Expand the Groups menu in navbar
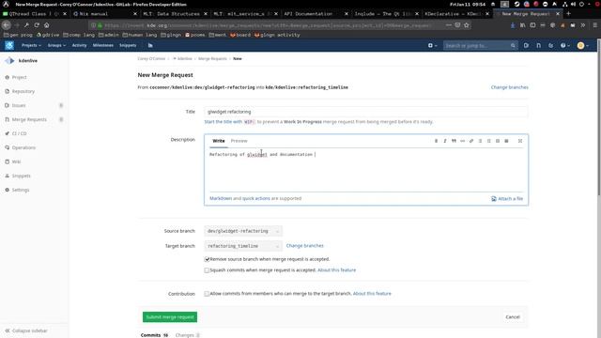Screen dimensions: 601x338 click(56, 45)
